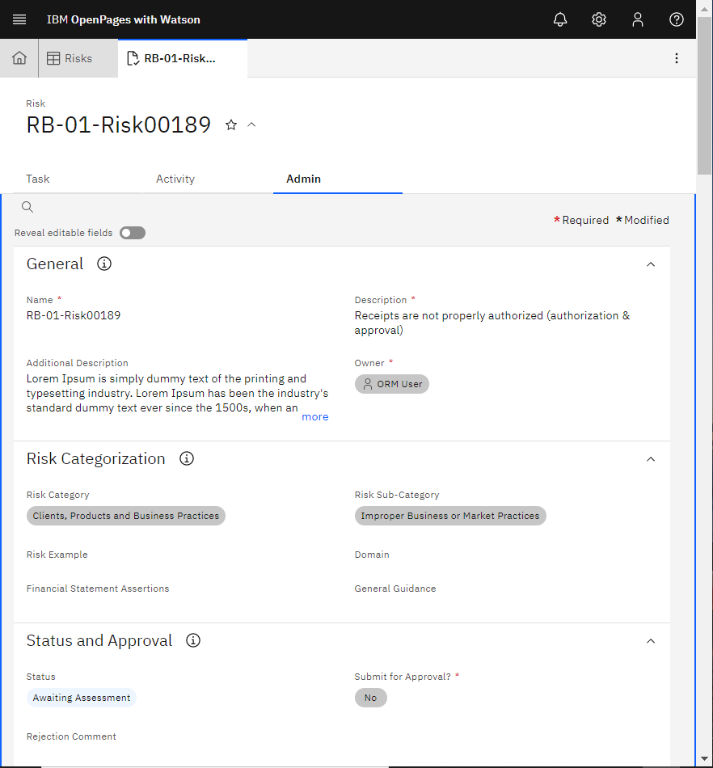Open the user profile icon
The height and width of the screenshot is (768, 713).
click(x=638, y=19)
